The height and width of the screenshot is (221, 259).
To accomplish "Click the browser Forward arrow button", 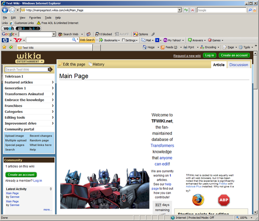I will coord(12,10).
